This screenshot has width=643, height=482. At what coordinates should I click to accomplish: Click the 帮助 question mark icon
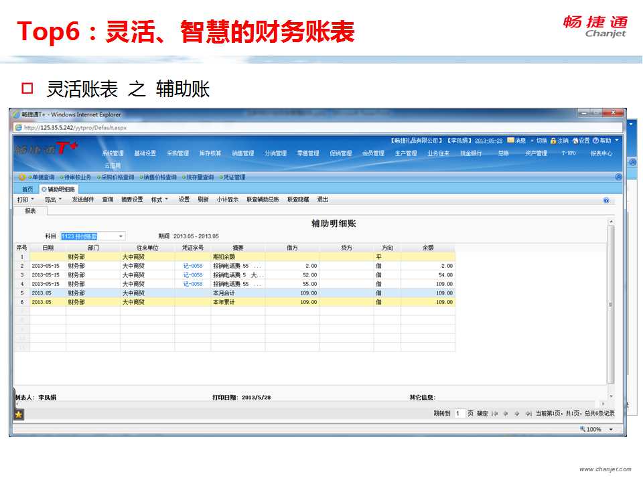click(596, 141)
